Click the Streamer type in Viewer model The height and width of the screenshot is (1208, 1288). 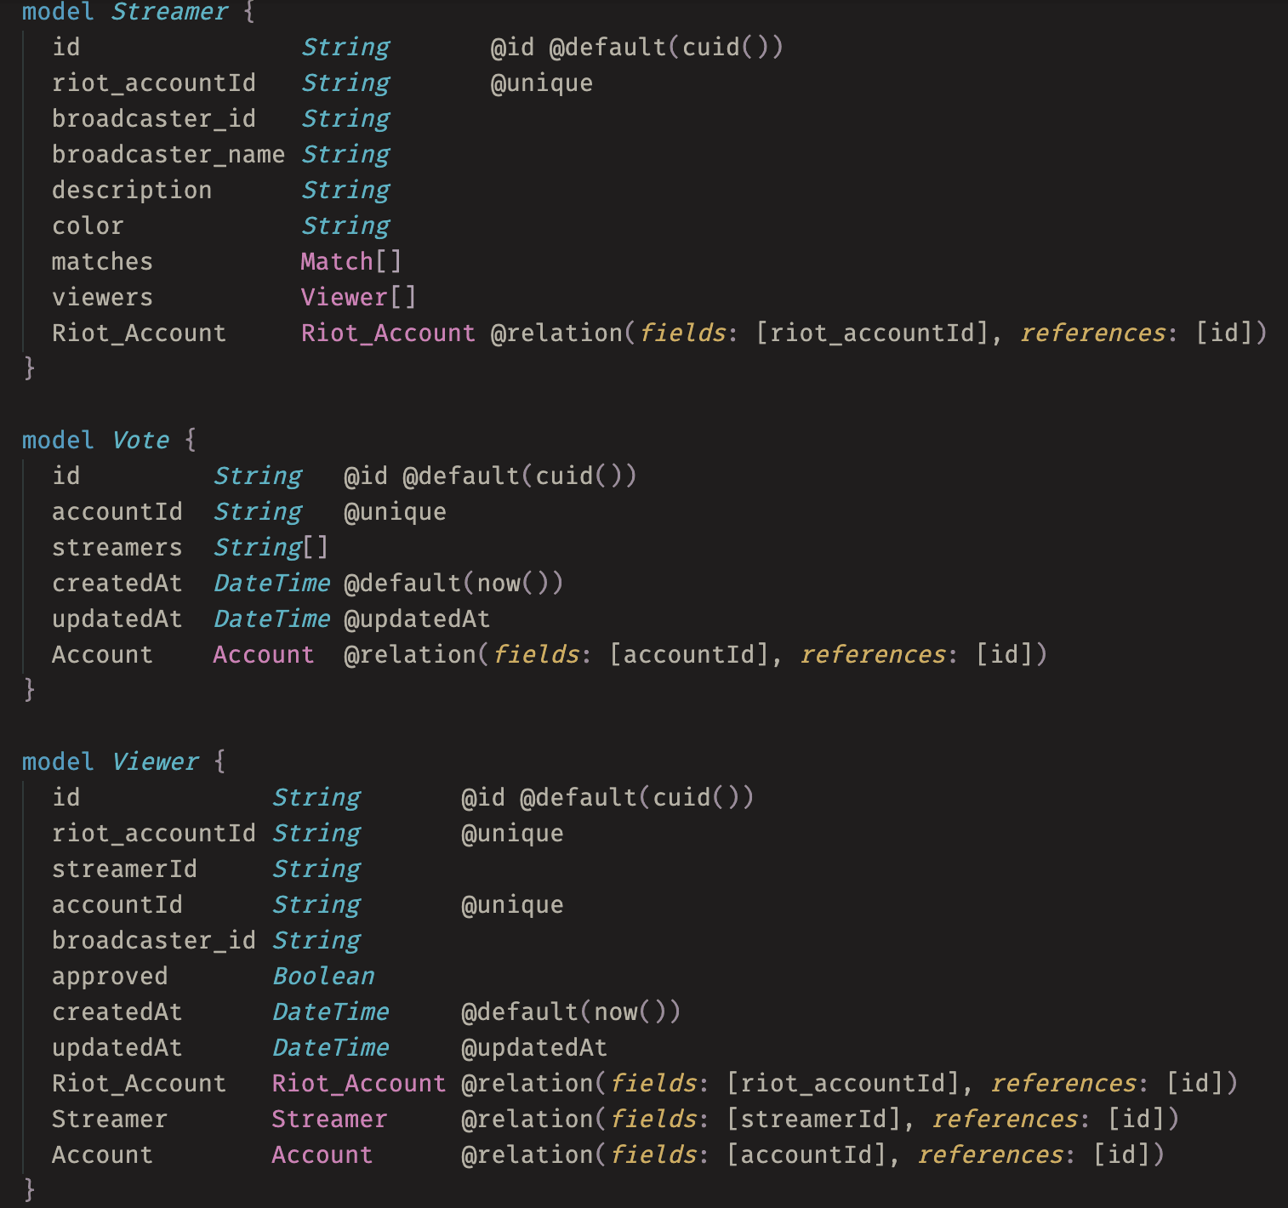329,1120
